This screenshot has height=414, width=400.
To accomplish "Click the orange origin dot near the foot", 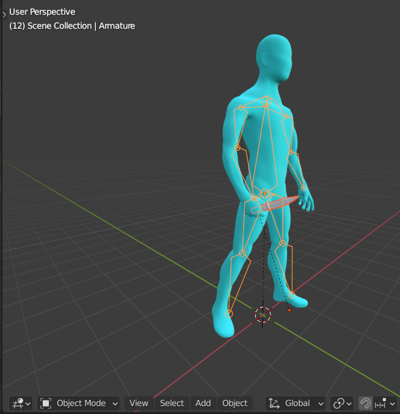I will pos(289,310).
